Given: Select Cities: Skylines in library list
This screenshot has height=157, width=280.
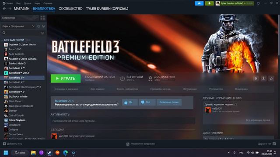Looking at the screenshot, I should pyautogui.click(x=17, y=120).
